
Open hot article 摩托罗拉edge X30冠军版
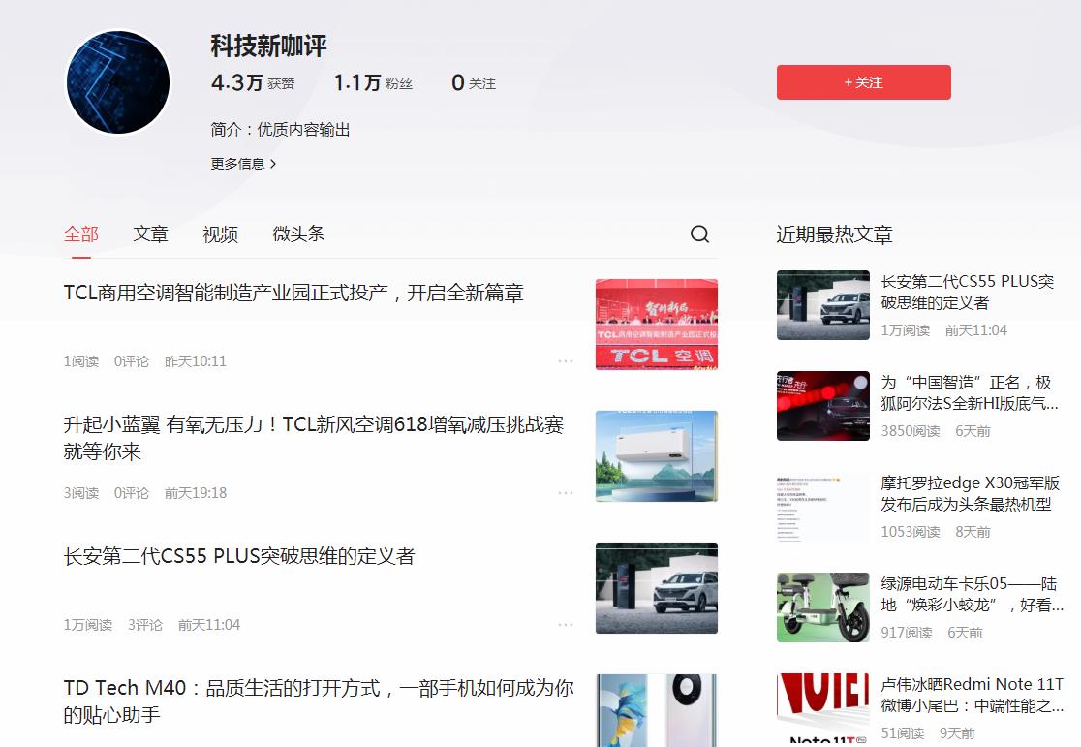(x=970, y=494)
